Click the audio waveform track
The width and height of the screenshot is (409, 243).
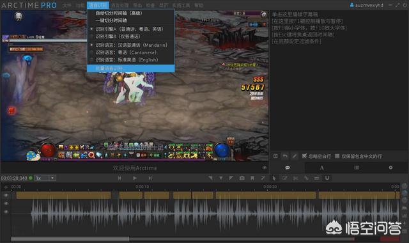click(204, 214)
